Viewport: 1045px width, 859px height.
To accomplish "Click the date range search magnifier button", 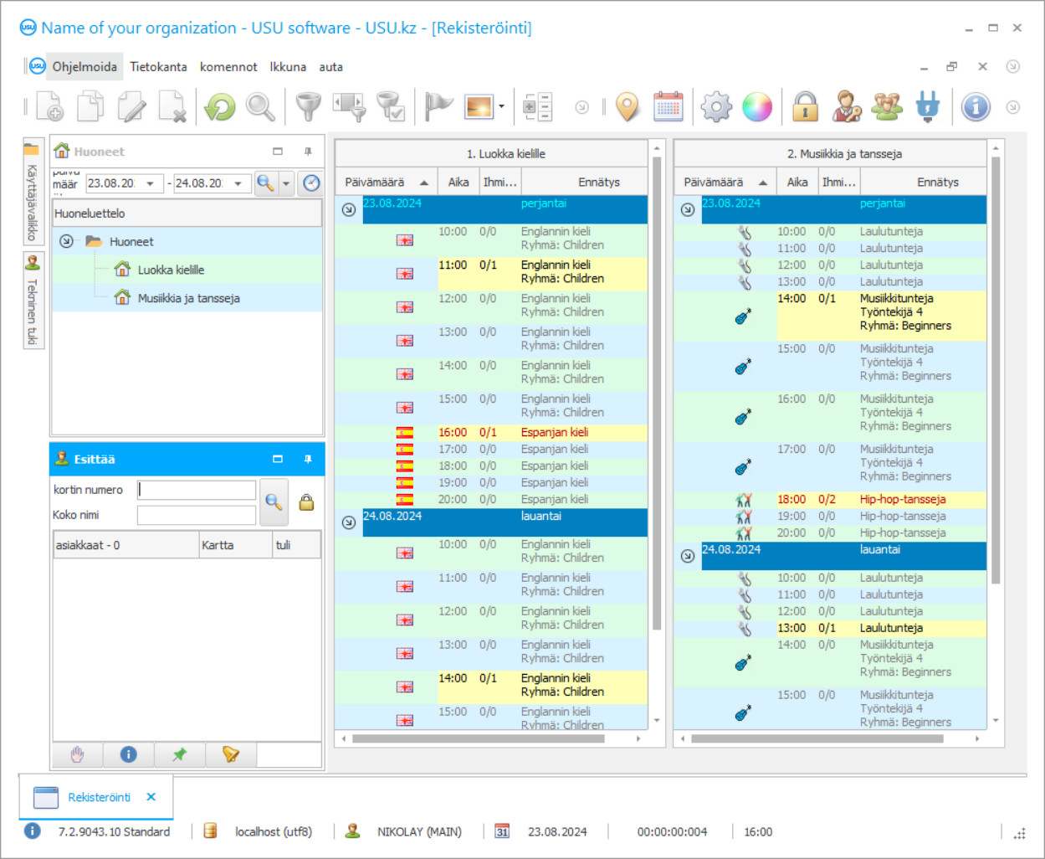I will pos(265,183).
